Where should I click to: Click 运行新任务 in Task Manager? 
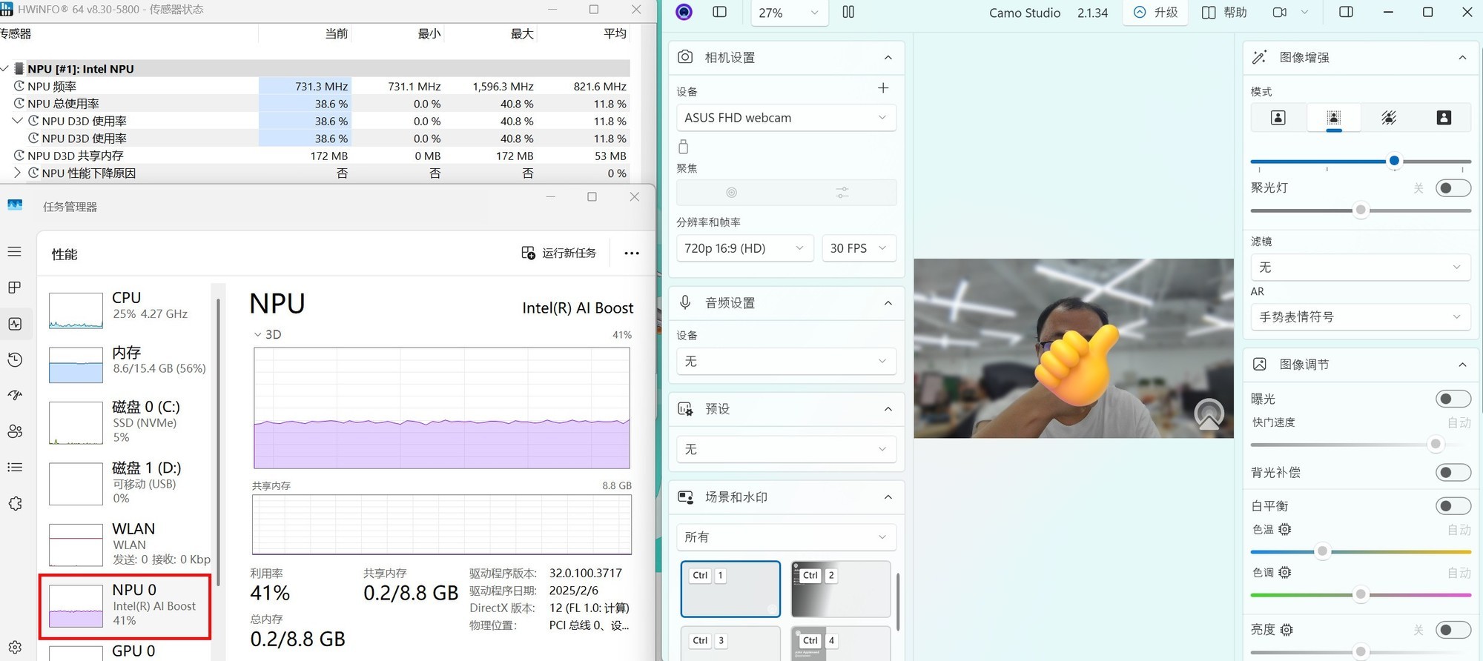pyautogui.click(x=559, y=253)
